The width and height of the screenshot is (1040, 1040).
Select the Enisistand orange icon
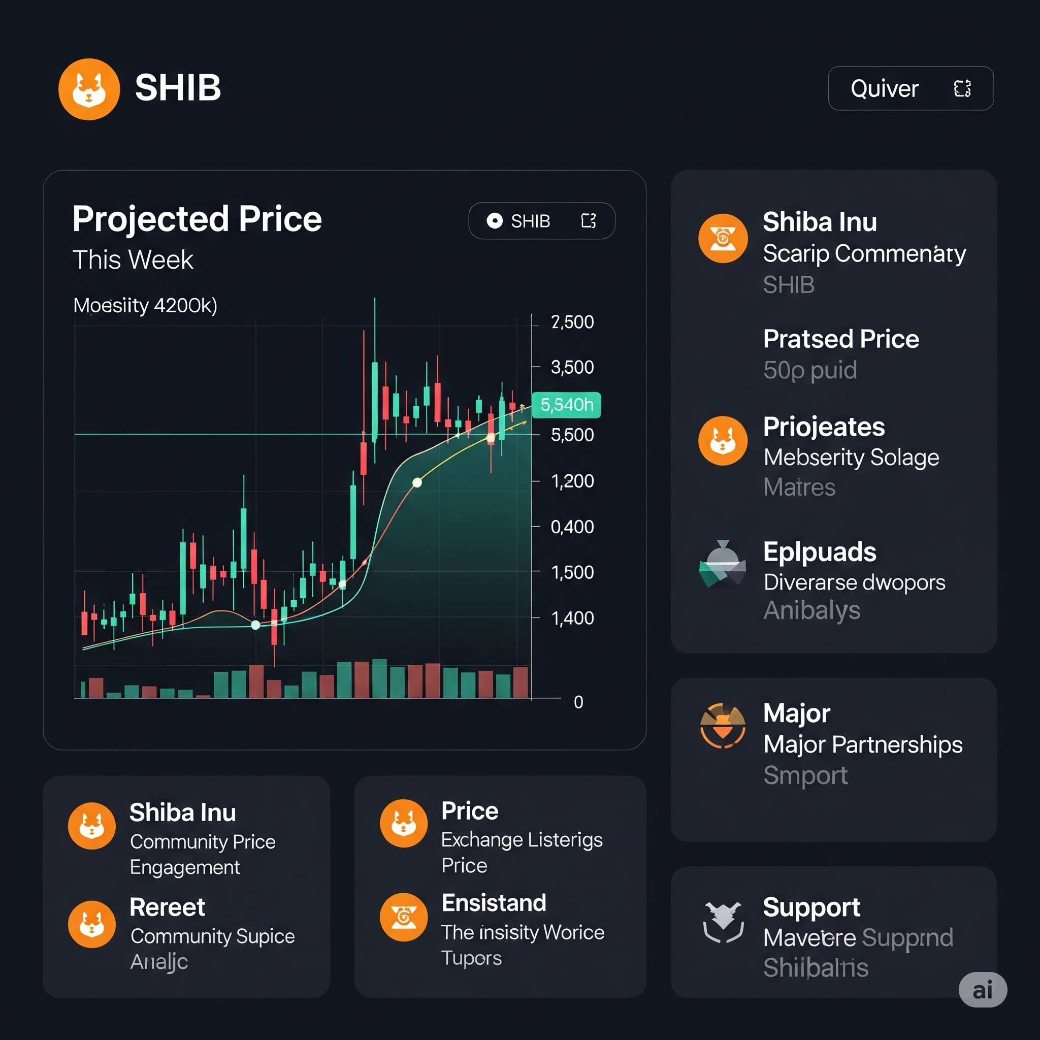(403, 917)
